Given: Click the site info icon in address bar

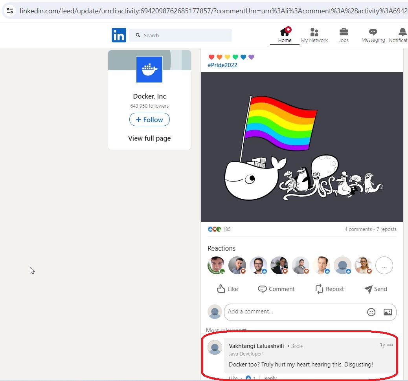Looking at the screenshot, I should pos(10,11).
